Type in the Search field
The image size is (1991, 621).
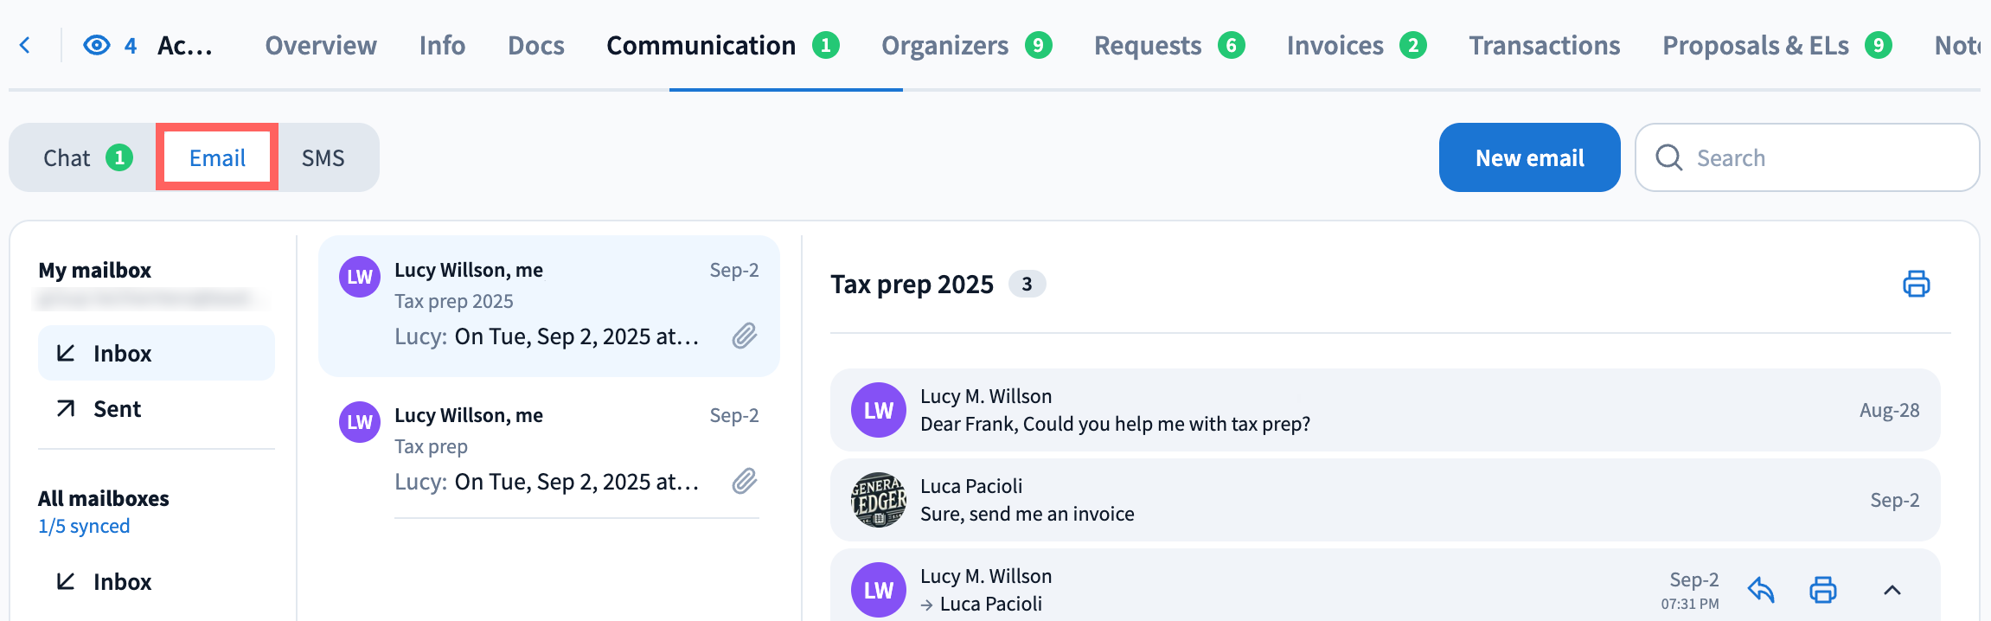pos(1825,157)
